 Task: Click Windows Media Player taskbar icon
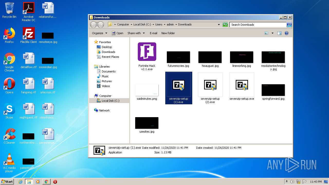(x=38, y=182)
